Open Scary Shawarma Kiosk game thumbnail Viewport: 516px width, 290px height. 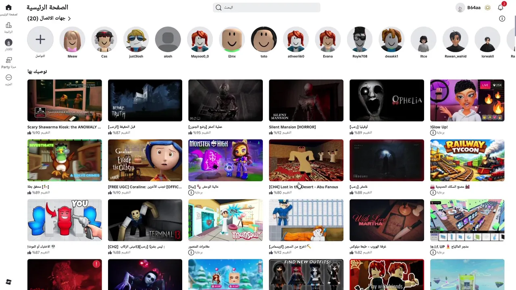pos(64,100)
